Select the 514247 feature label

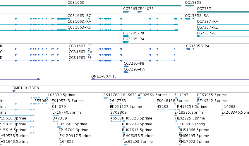pyautogui.click(x=181, y=95)
